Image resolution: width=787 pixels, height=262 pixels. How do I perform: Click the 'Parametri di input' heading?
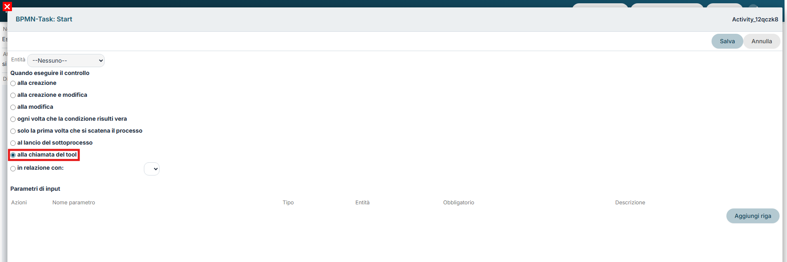35,189
